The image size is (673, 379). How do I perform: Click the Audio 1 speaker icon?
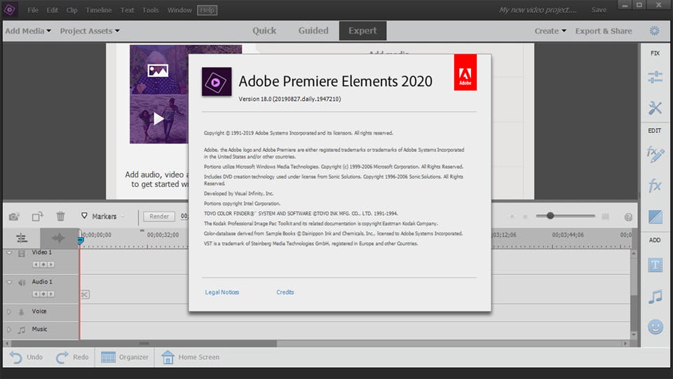[x=22, y=282]
